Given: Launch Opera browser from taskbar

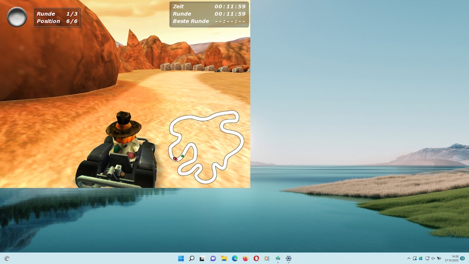Looking at the screenshot, I should 256,258.
